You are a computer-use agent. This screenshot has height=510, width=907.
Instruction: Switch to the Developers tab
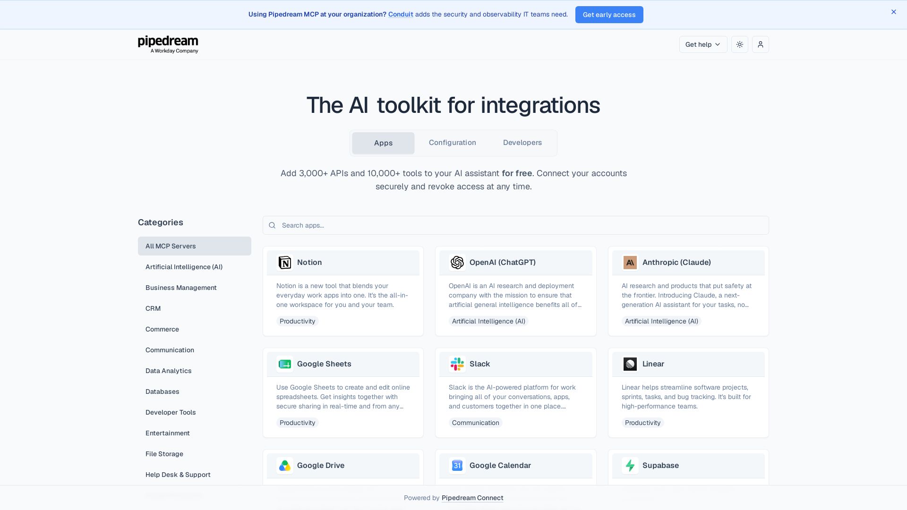click(x=522, y=143)
